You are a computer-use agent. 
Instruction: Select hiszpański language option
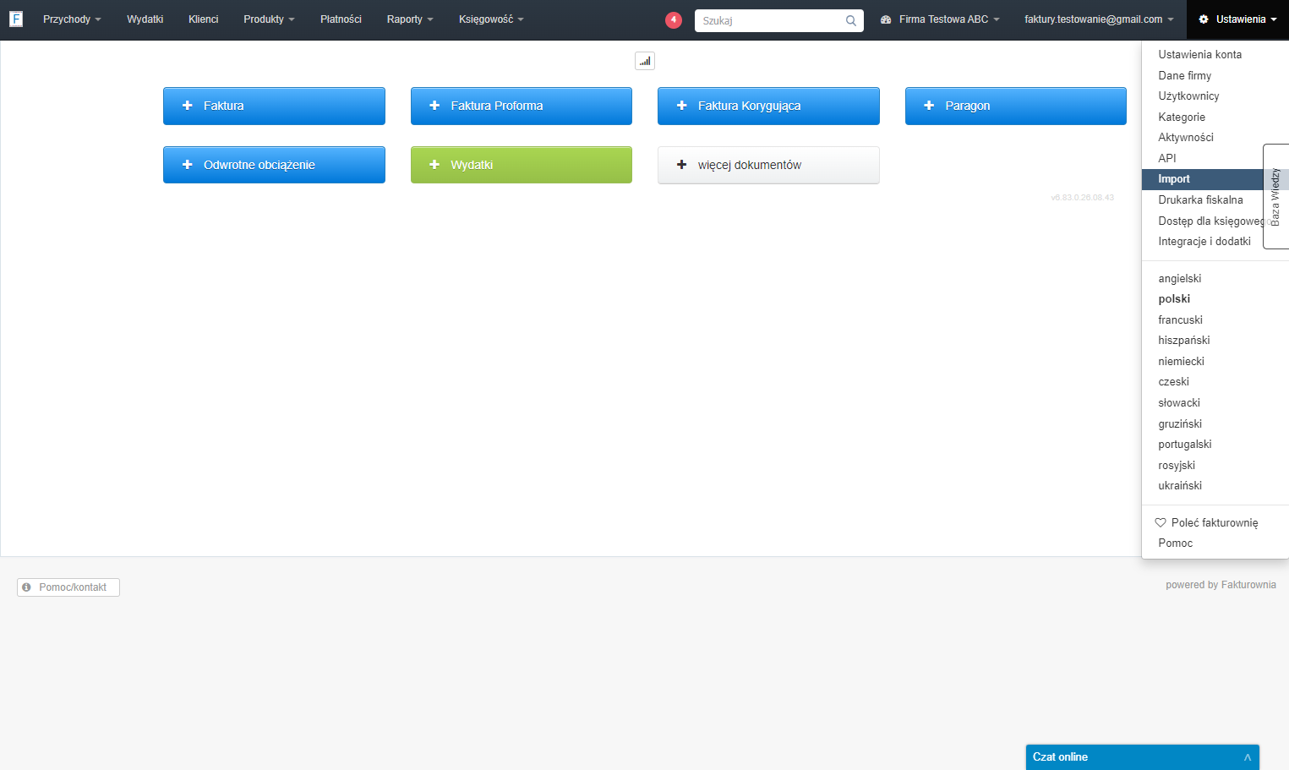click(1183, 340)
